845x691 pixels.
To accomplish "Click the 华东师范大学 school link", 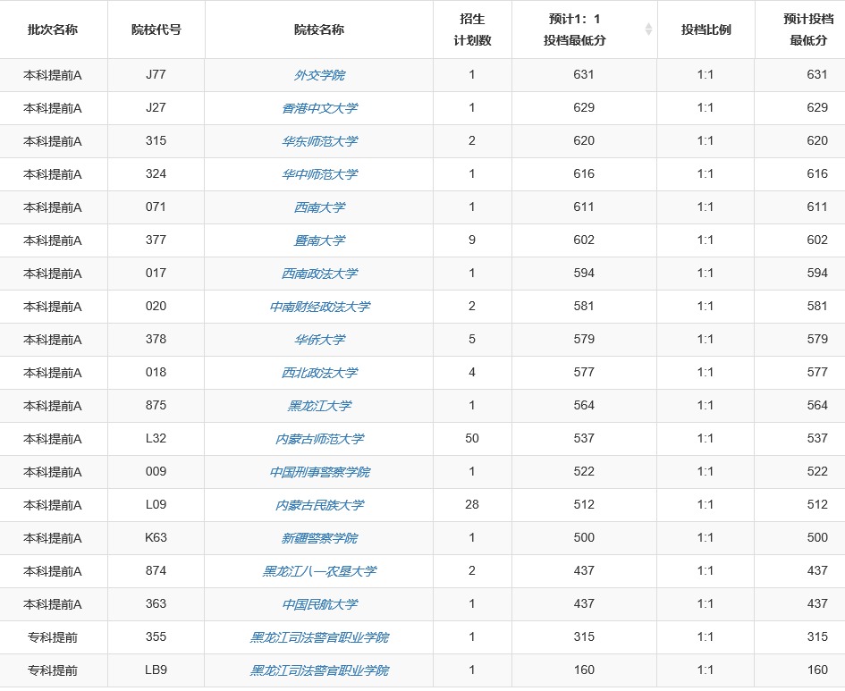I will (319, 141).
